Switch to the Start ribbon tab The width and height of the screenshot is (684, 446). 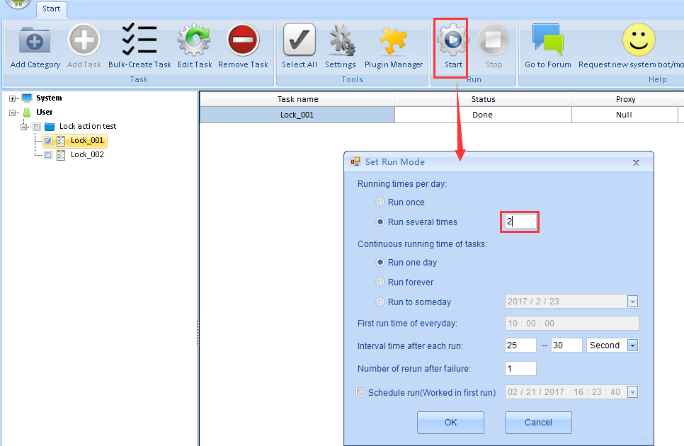(52, 9)
